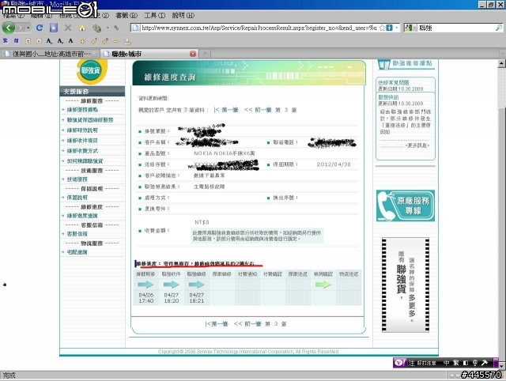This screenshot has width=506, height=381.
Task: Open 宅配查詢 sidebar link
Action: [x=77, y=252]
